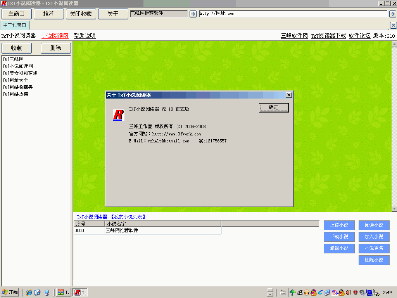Switch to the 主工作窗口 tab

(x=15, y=25)
